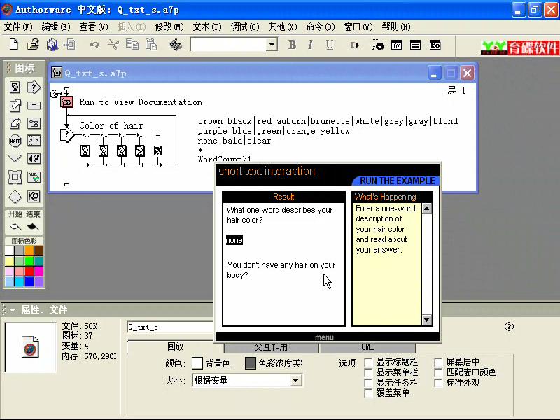Click the menu link at dialog bottom

click(x=324, y=337)
